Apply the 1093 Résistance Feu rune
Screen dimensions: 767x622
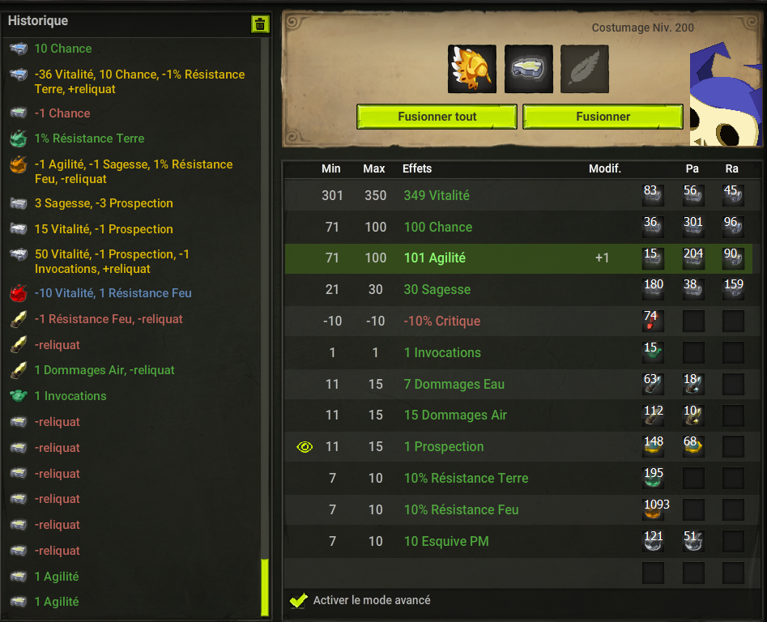pyautogui.click(x=653, y=509)
